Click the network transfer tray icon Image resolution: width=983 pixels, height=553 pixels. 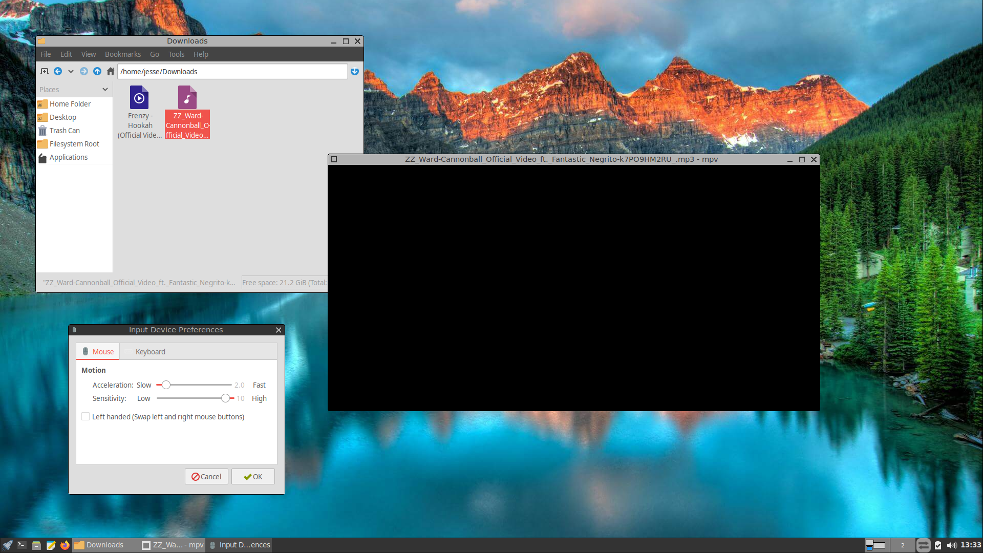[x=923, y=545]
